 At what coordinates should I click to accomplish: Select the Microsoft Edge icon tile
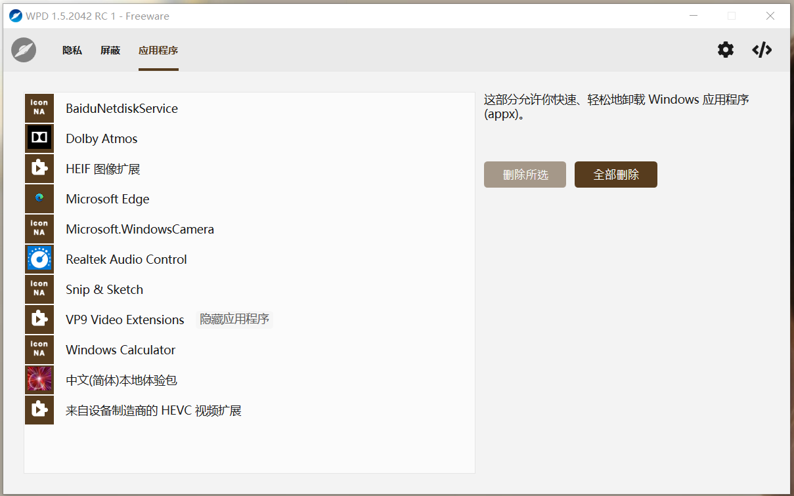pyautogui.click(x=39, y=199)
